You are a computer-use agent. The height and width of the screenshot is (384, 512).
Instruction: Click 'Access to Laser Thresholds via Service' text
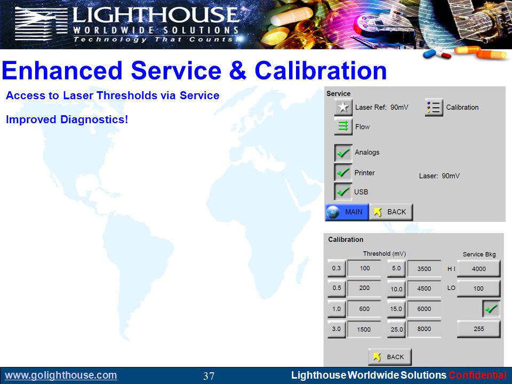tap(113, 95)
